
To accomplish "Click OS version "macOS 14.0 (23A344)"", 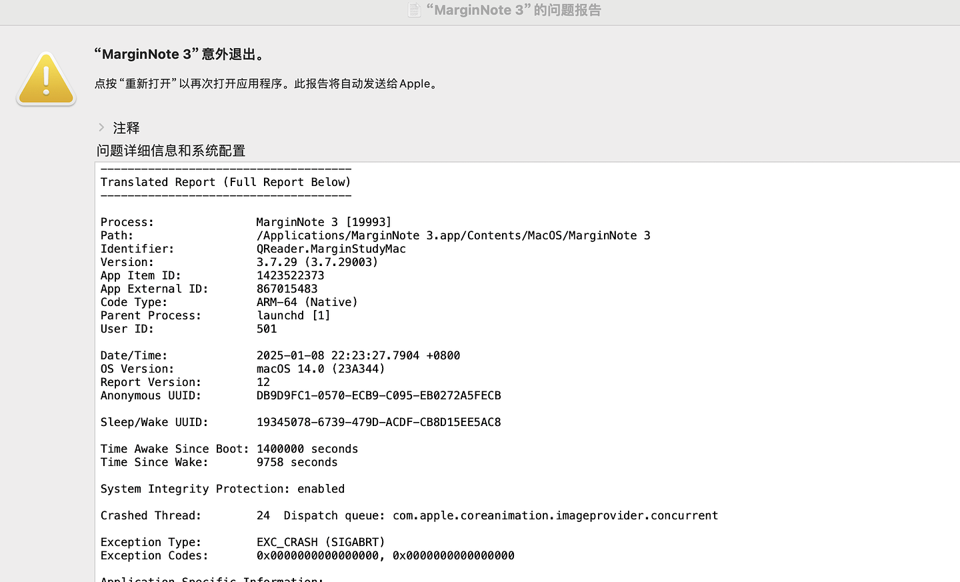I will tap(321, 369).
